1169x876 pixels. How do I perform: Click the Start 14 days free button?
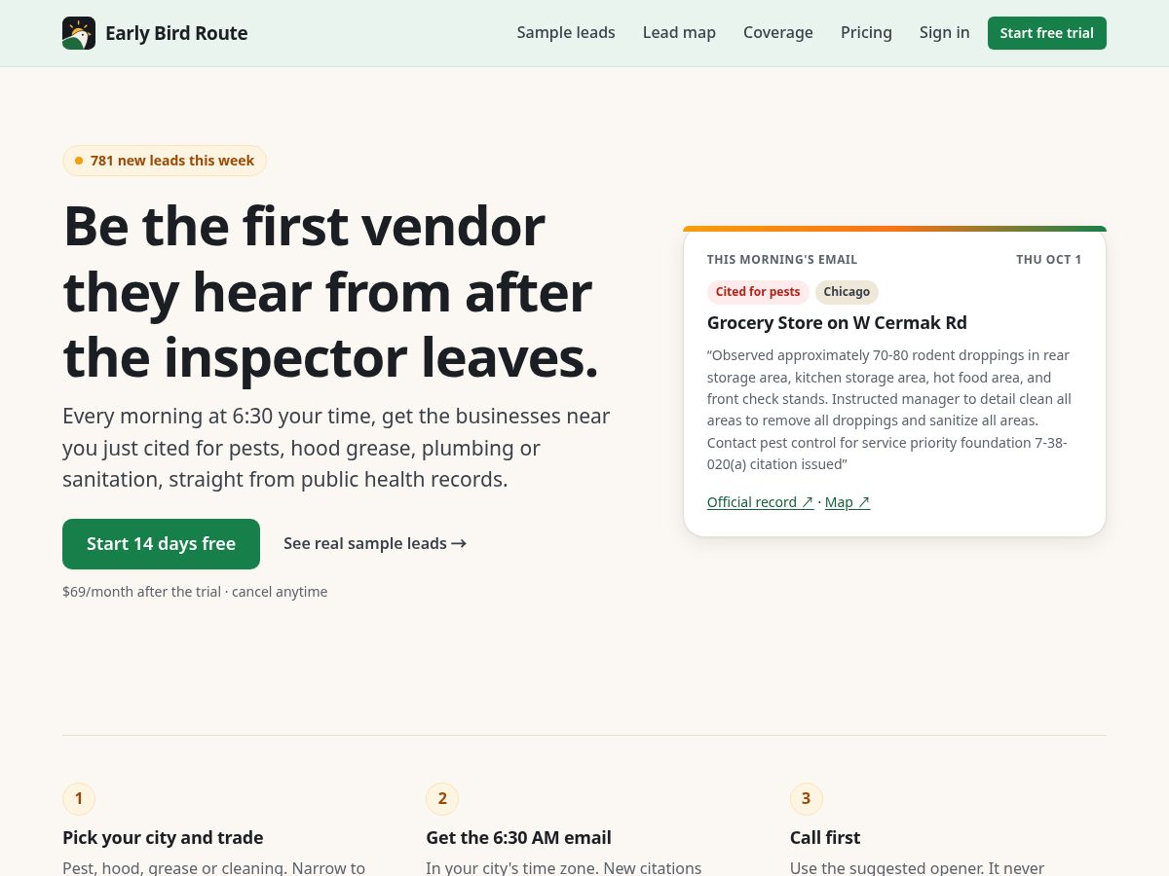[x=161, y=544]
